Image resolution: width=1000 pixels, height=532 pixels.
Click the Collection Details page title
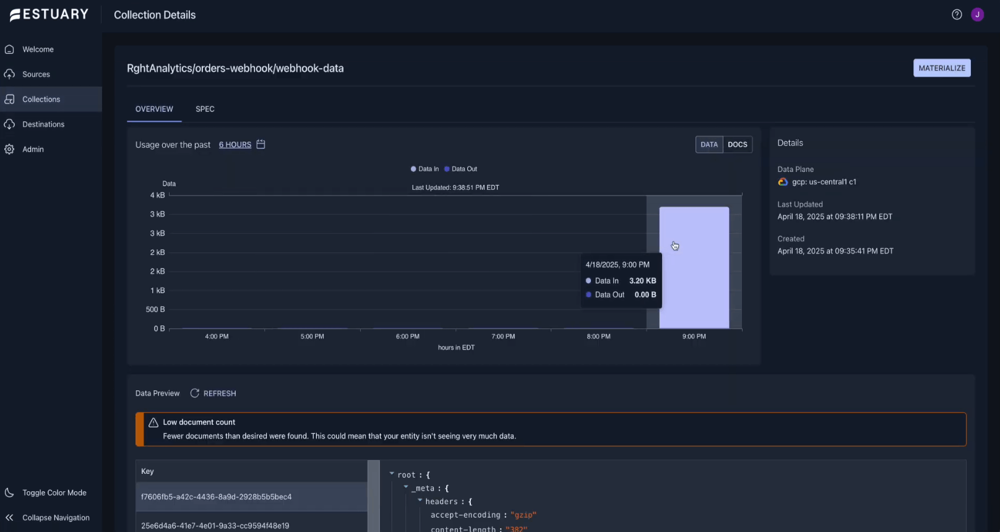tap(155, 15)
